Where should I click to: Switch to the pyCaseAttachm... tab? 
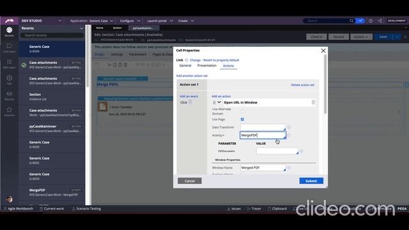tap(143, 28)
